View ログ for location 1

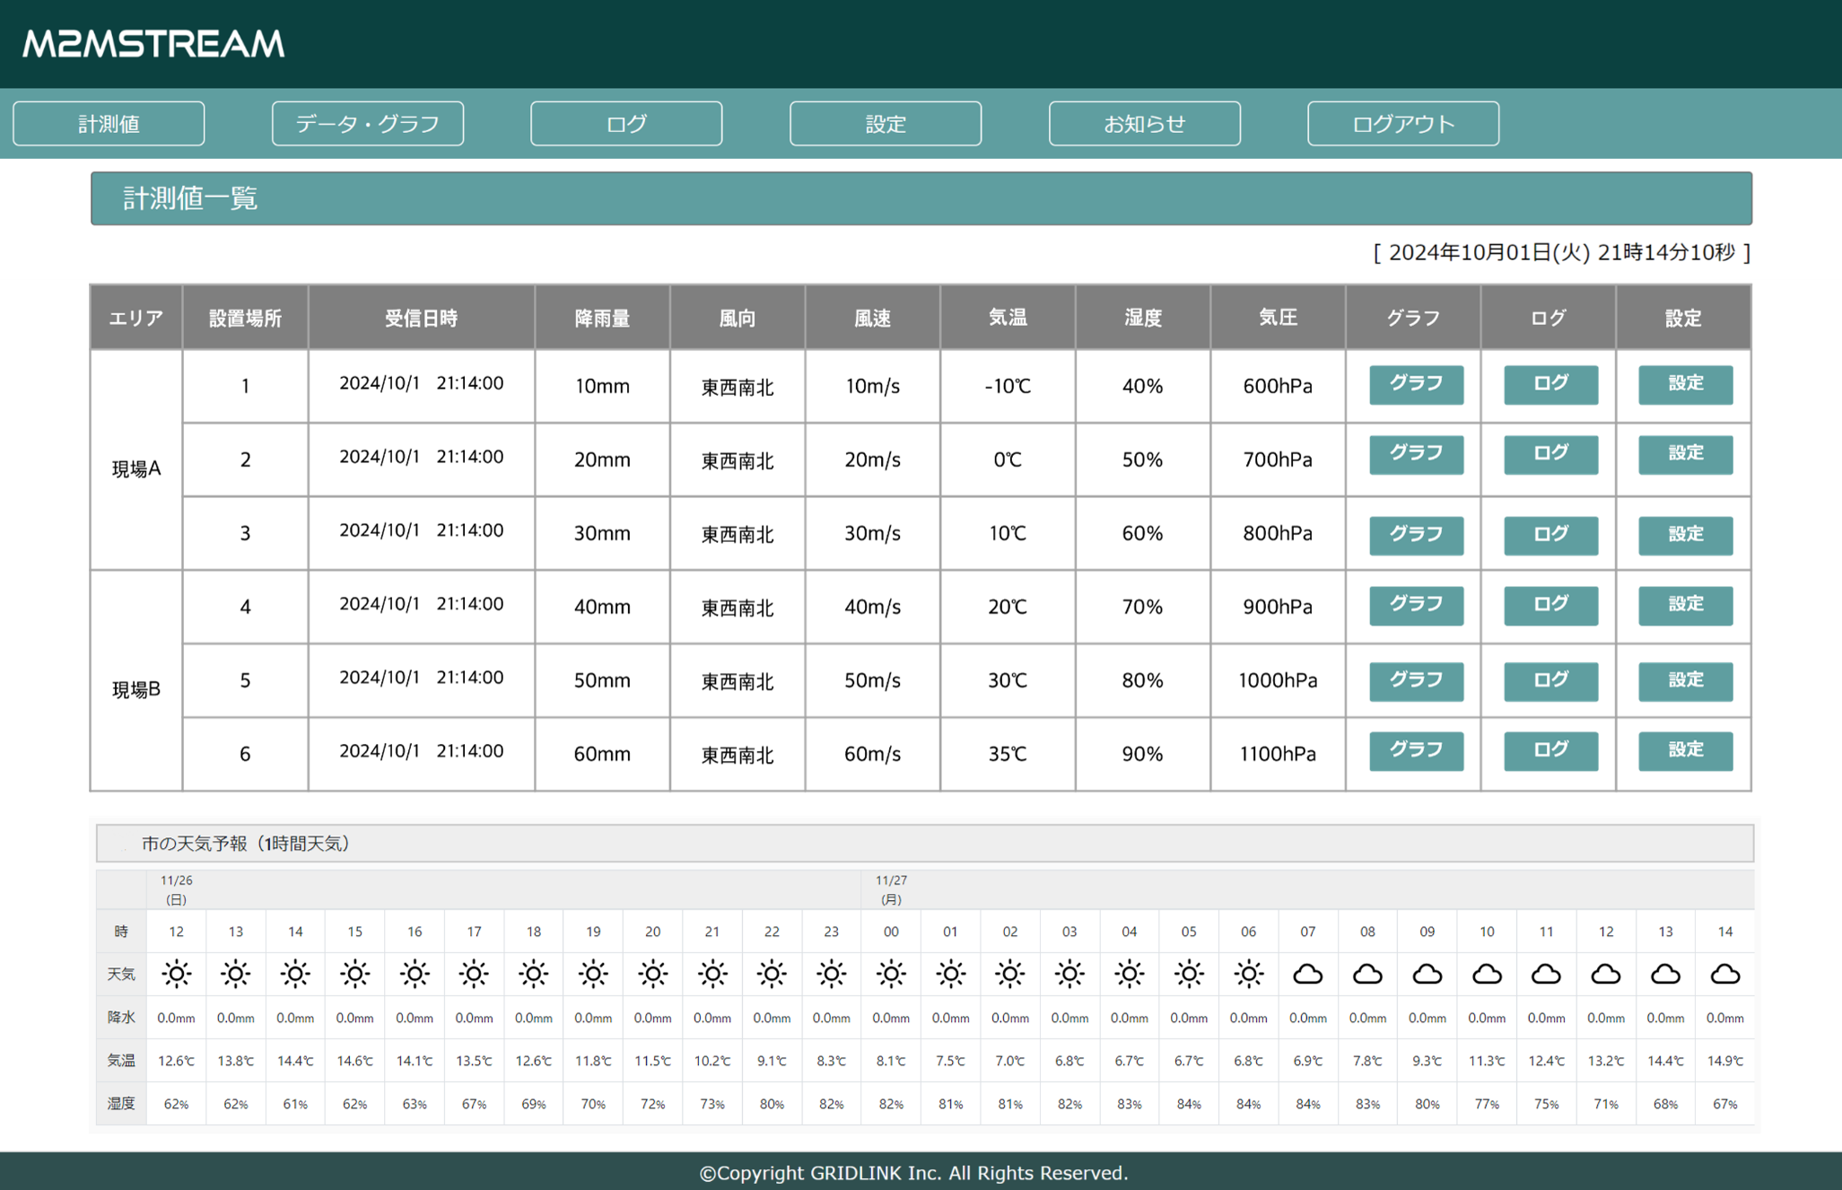click(x=1550, y=384)
